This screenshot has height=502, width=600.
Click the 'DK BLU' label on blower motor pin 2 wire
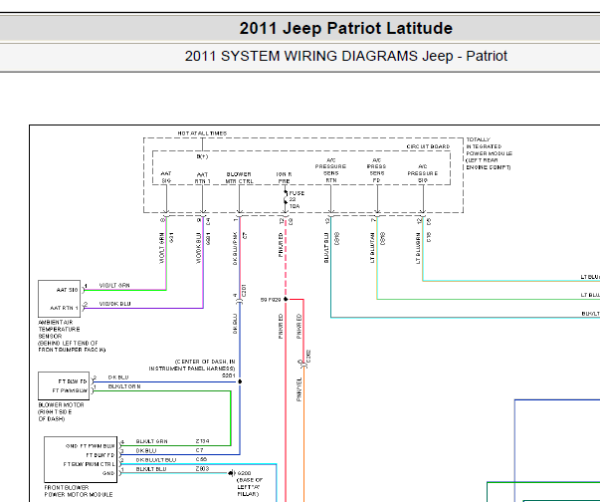pos(118,377)
